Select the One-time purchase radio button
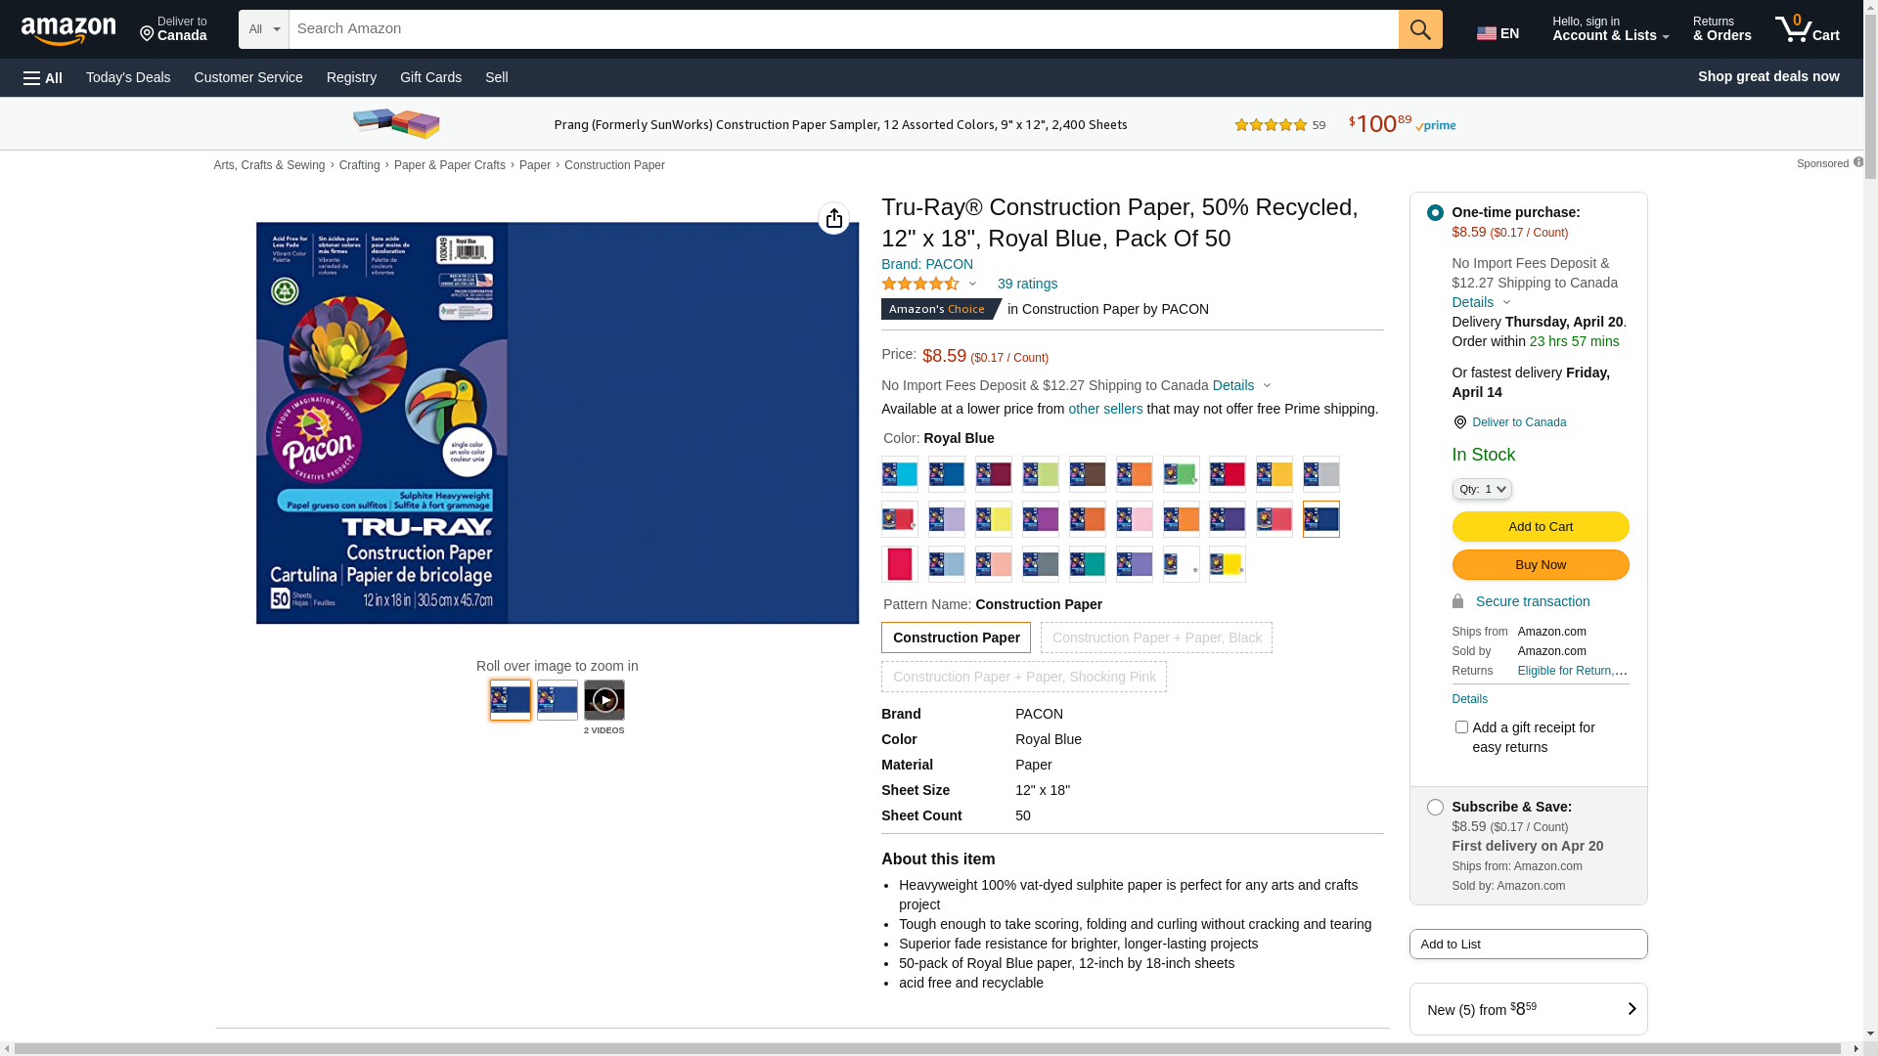This screenshot has height=1056, width=1878. pyautogui.click(x=1435, y=212)
